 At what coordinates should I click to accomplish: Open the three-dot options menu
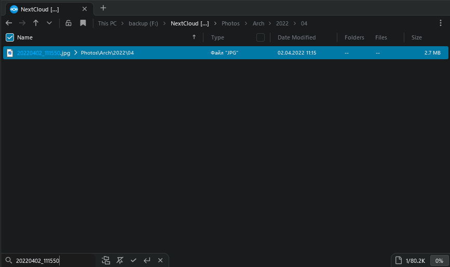[x=441, y=23]
